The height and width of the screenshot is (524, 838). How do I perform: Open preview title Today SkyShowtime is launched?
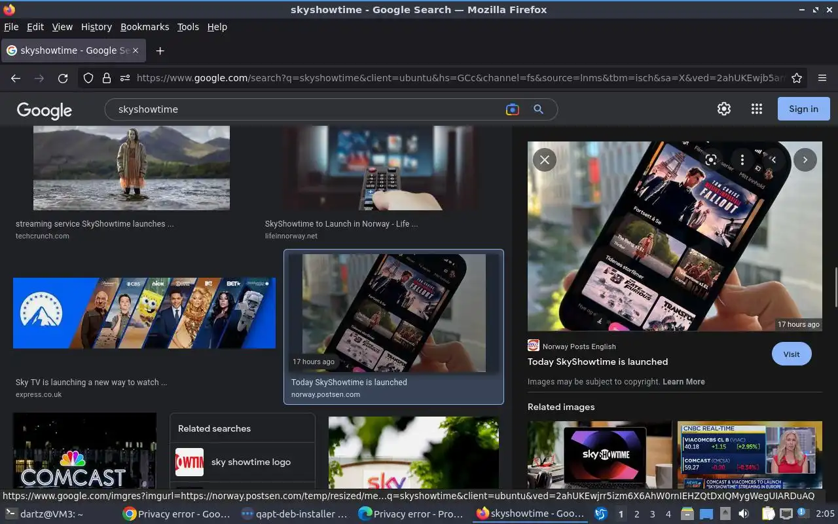[x=598, y=362]
